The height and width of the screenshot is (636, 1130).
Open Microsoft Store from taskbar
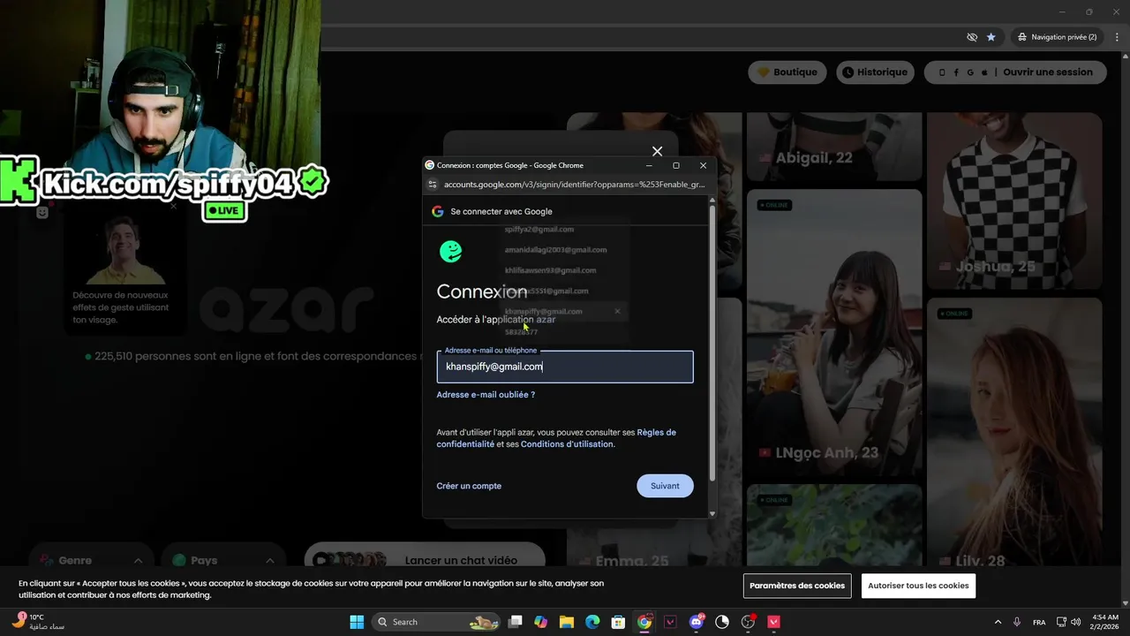pyautogui.click(x=619, y=622)
